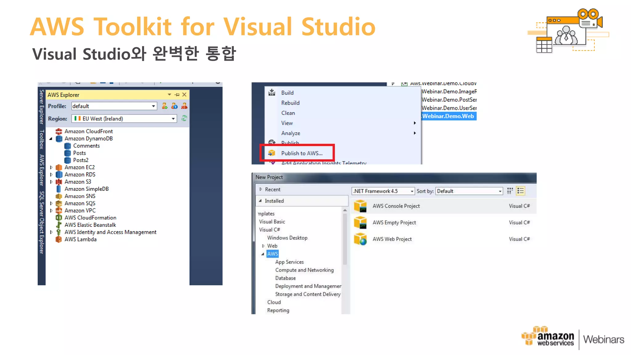
Task: Expand Recent in New Project dialog
Action: [x=261, y=189]
